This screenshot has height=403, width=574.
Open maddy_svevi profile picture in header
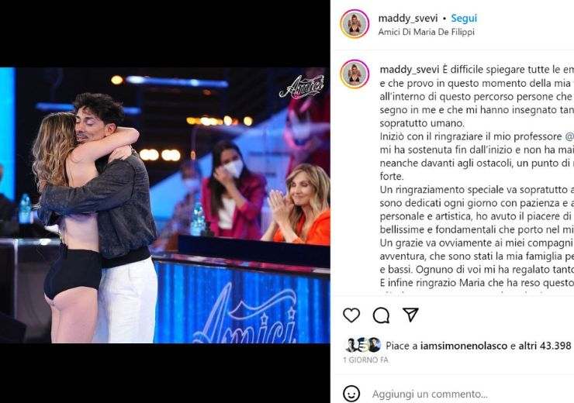click(354, 24)
